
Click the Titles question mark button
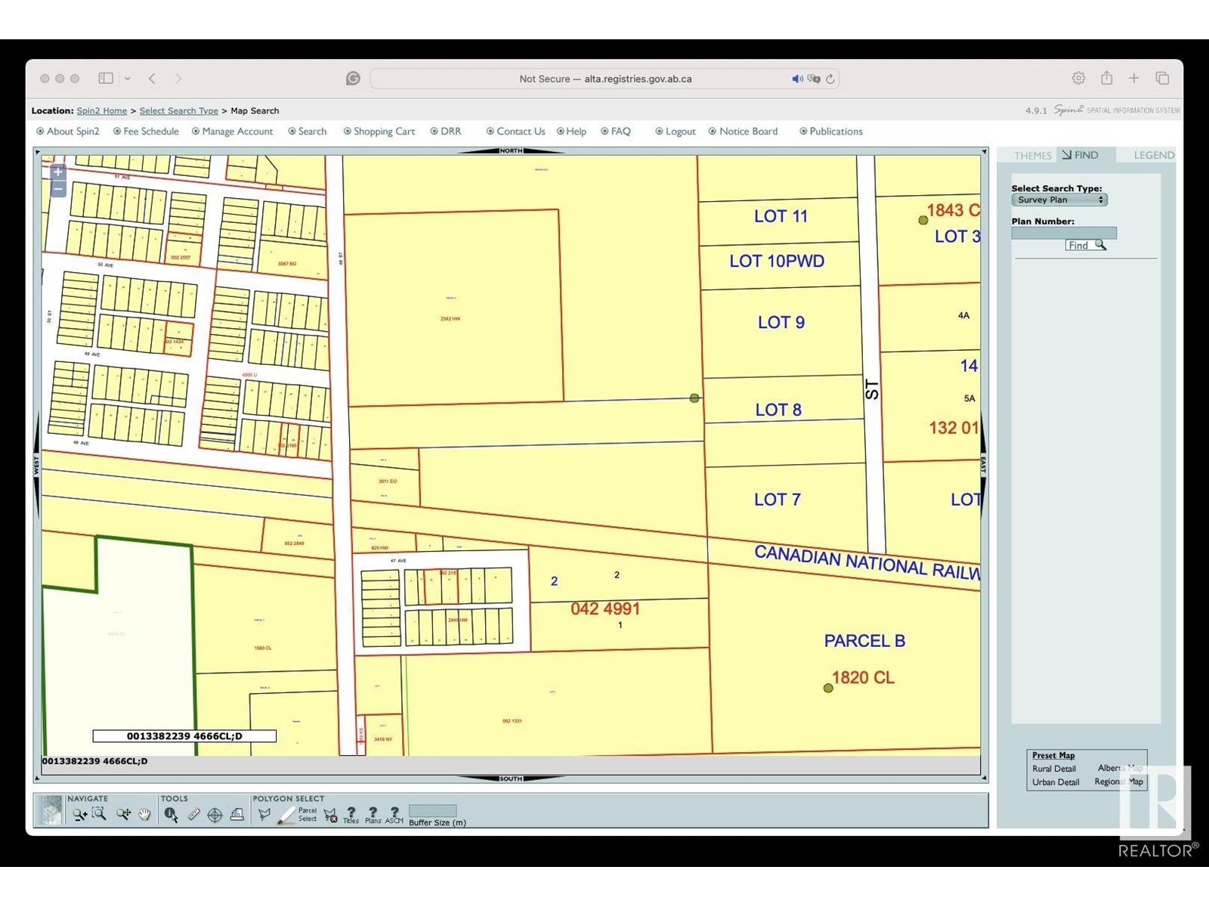pos(351,814)
